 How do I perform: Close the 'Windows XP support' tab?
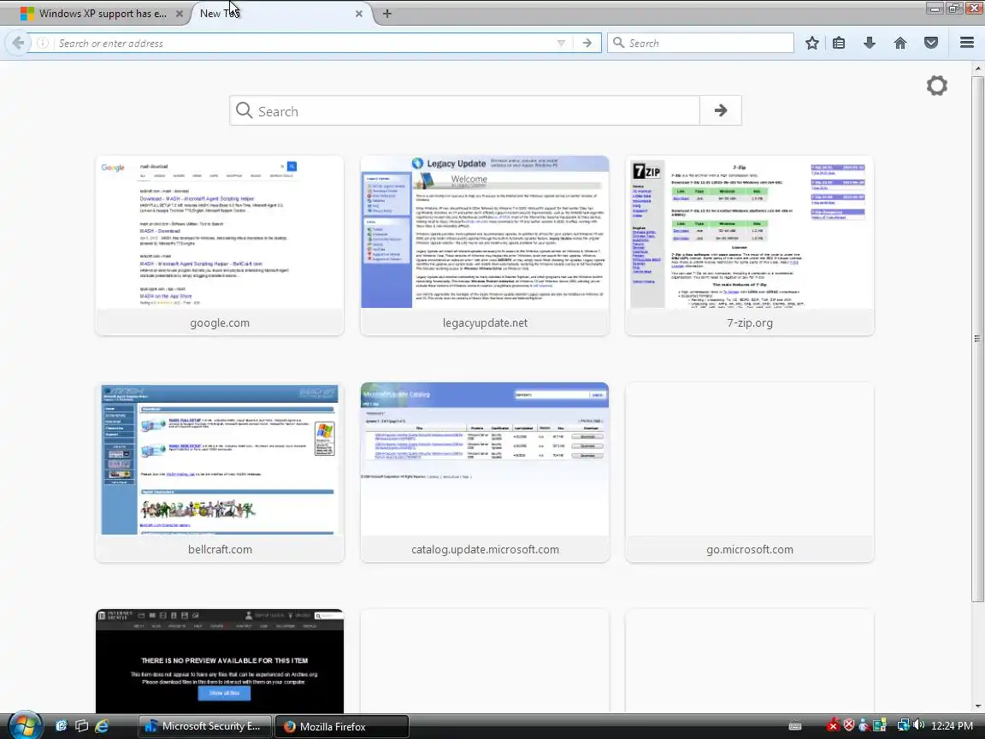(x=179, y=13)
